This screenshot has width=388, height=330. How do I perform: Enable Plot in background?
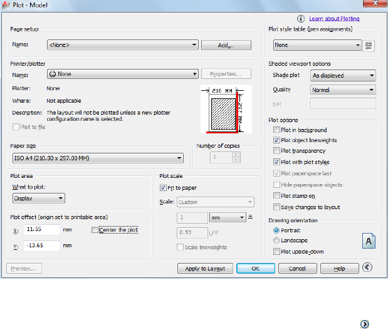(276, 130)
